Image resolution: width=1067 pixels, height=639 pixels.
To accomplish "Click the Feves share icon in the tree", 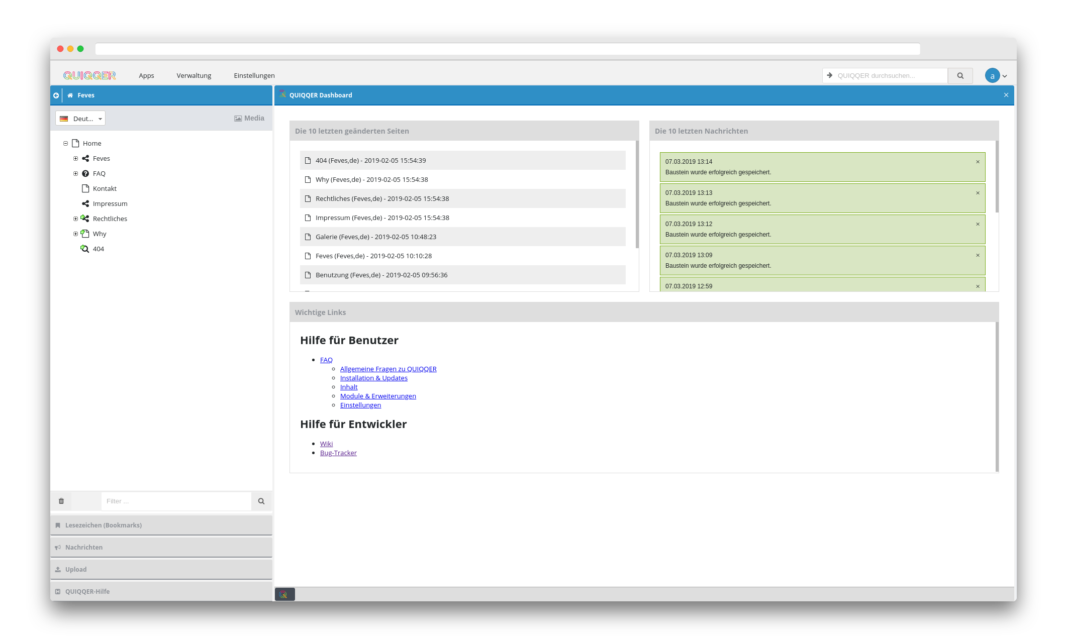I will [85, 158].
